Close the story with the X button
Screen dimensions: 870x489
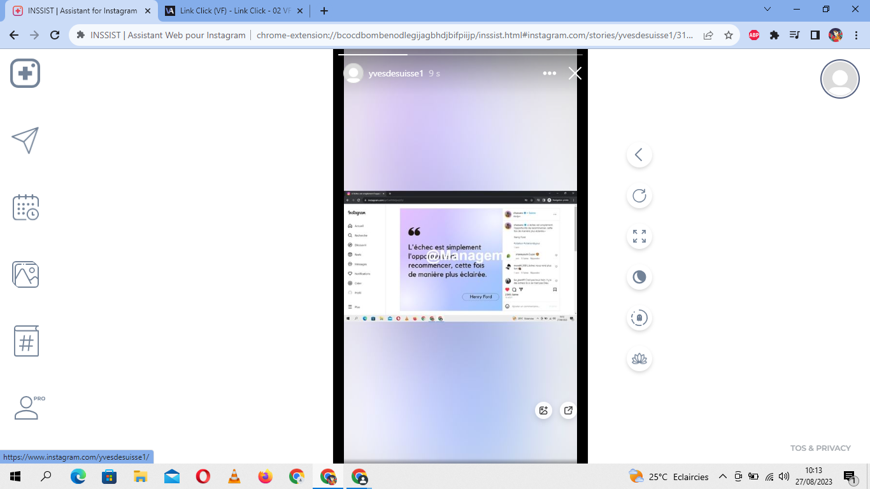pos(574,73)
